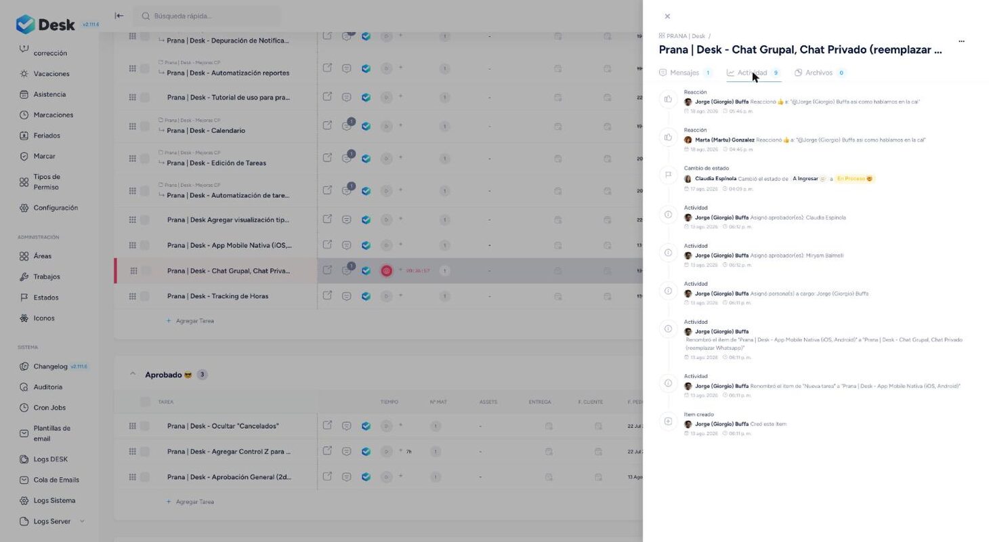Click the open-task icon for Aprobación General row
The width and height of the screenshot is (989, 542).
click(327, 476)
